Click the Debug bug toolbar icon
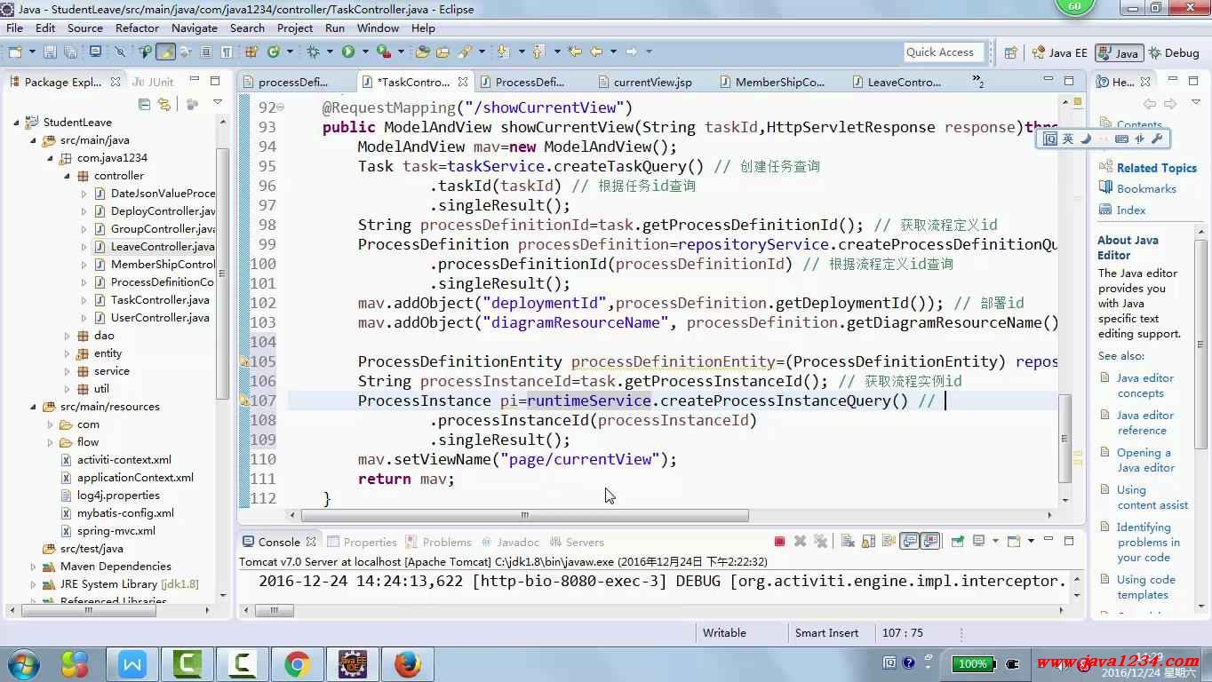This screenshot has height=682, width=1212. [x=313, y=52]
